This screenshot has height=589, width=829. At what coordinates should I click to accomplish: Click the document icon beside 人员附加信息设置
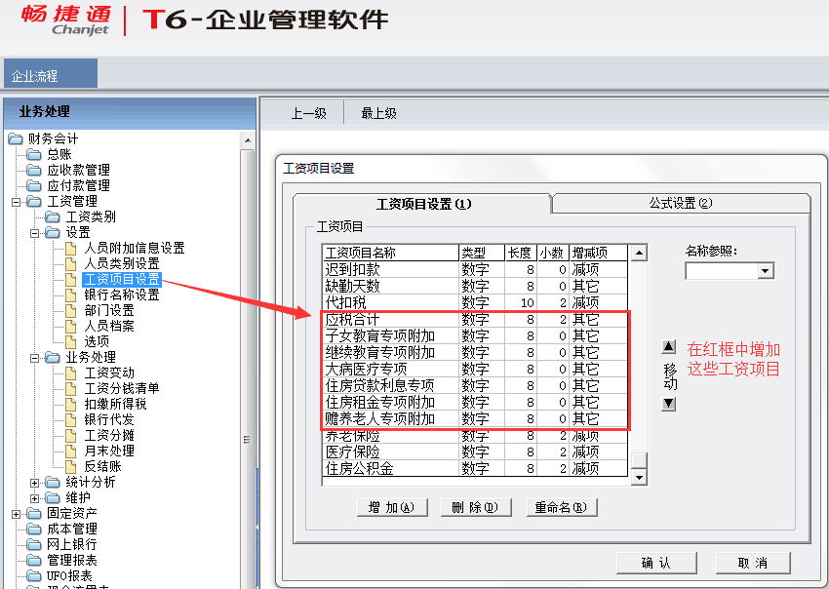coord(71,248)
